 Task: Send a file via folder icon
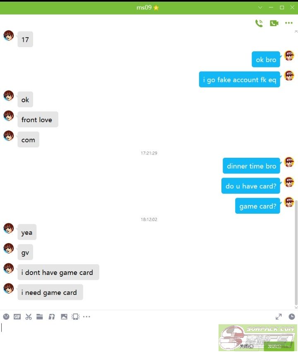[40, 316]
